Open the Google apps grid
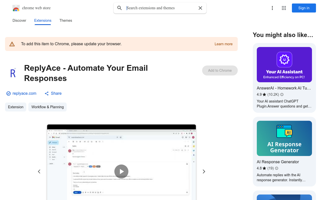 pos(284,8)
